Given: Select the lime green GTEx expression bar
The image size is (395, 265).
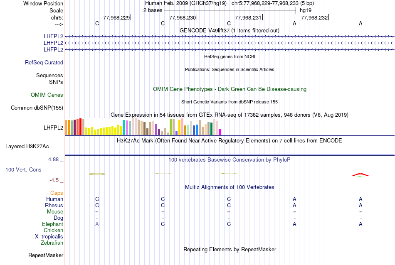Looking at the screenshot, I should [170, 127].
